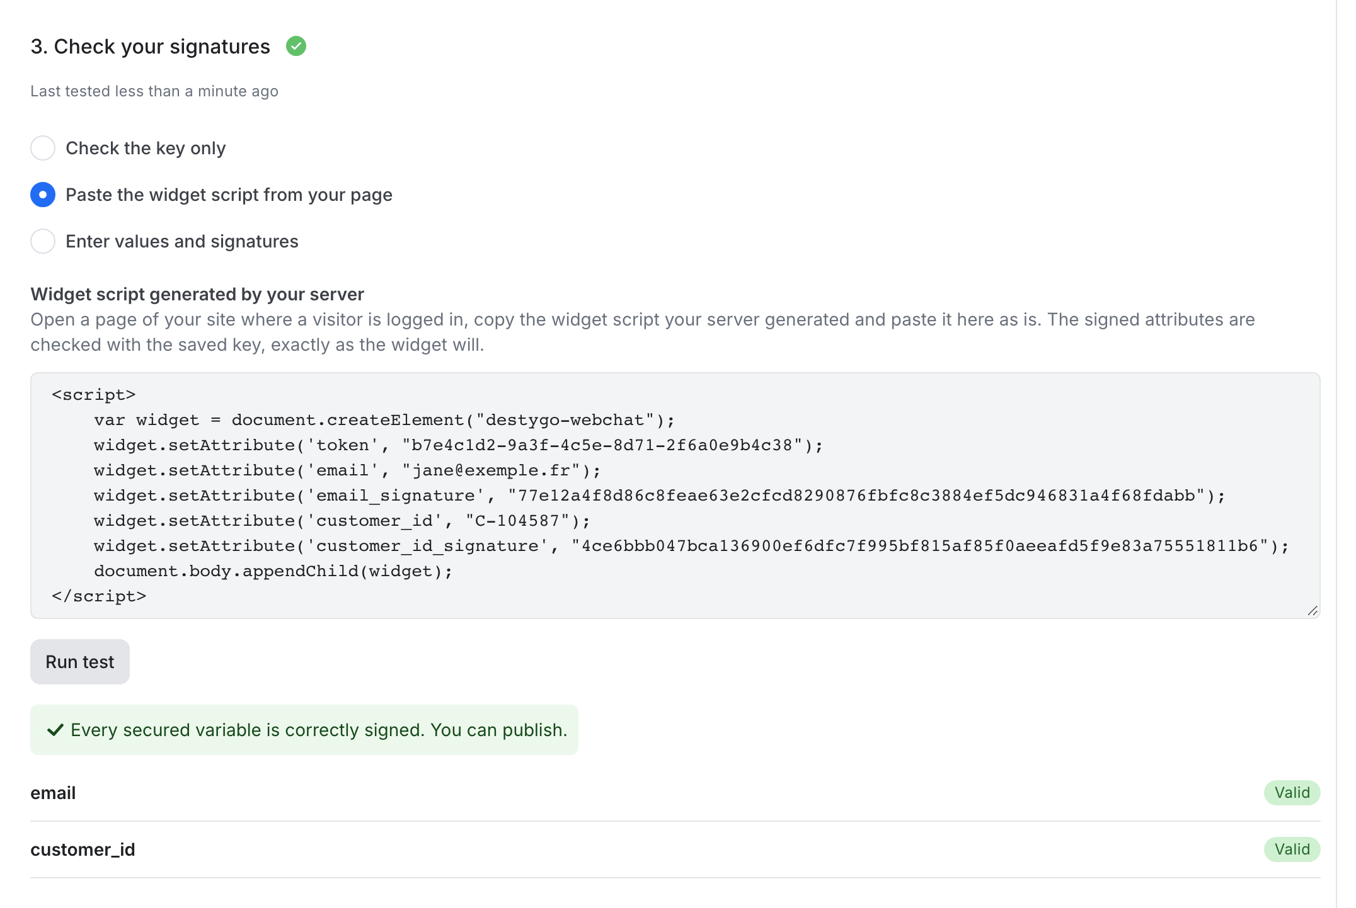This screenshot has height=908, width=1356.
Task: Click the heading 3. Check your signatures
Action: (x=151, y=47)
